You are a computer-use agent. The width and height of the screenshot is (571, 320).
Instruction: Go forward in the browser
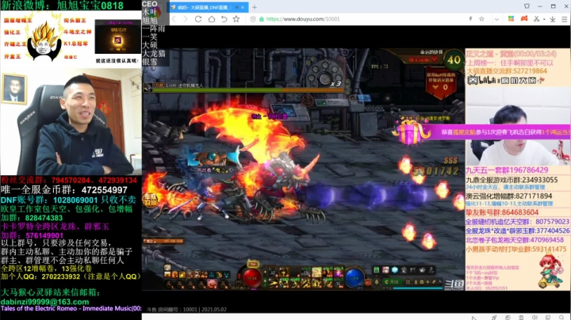pos(186,19)
